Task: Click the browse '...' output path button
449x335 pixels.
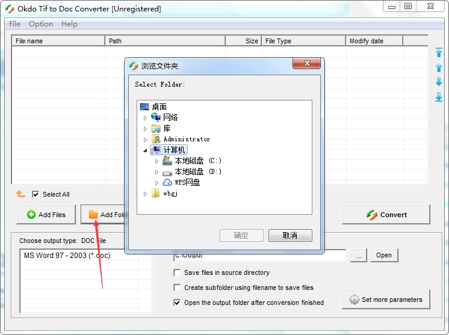Action: [x=359, y=255]
